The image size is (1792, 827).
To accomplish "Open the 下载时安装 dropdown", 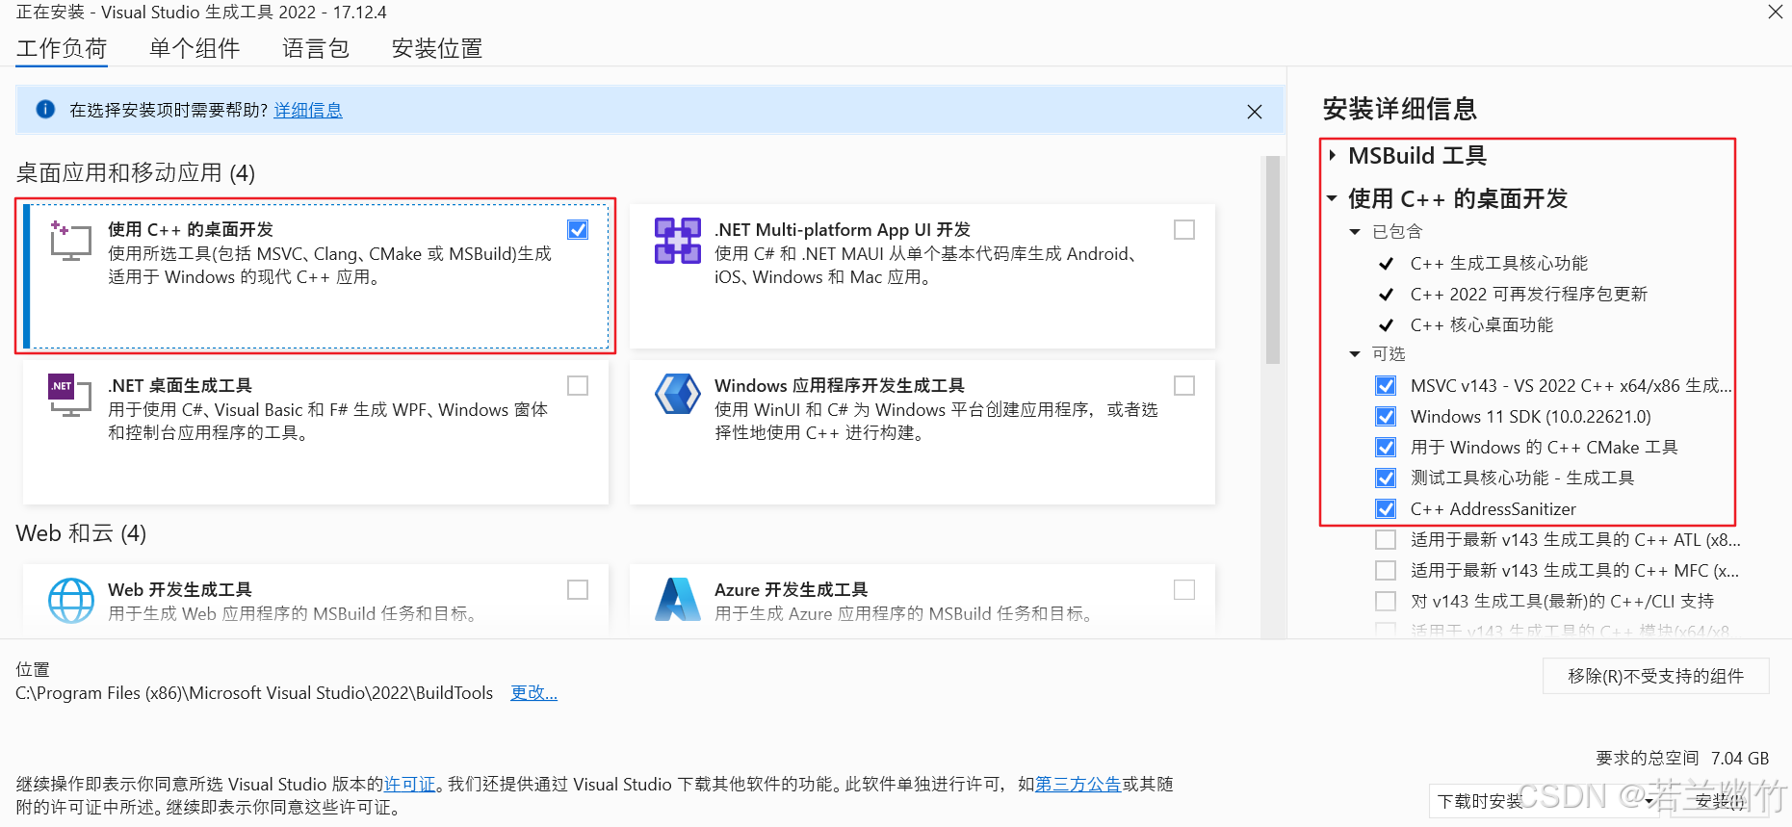I will [1544, 801].
